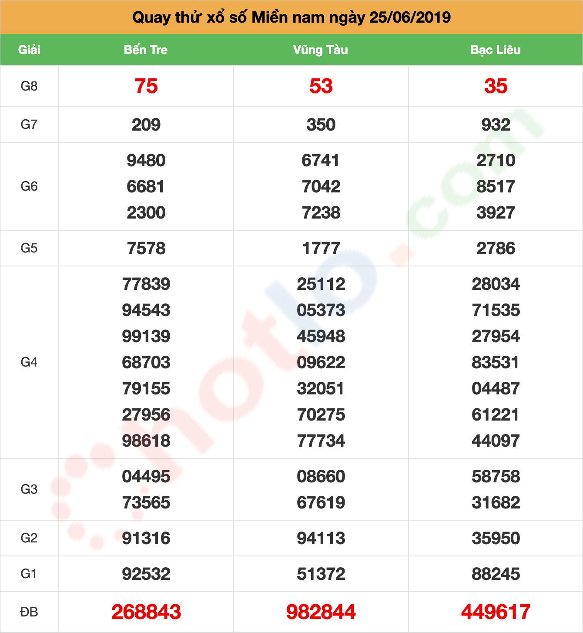This screenshot has height=633, width=583.
Task: Select the G3 number 58758
Action: [496, 477]
